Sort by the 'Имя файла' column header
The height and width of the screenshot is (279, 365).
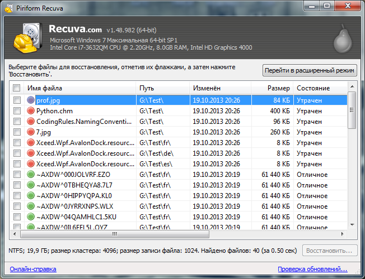click(80, 88)
